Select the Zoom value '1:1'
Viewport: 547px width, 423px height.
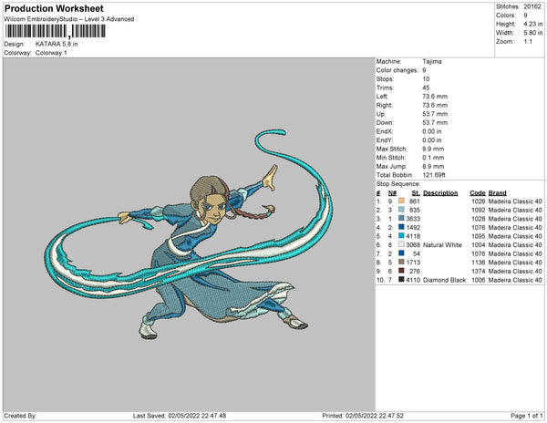point(528,42)
